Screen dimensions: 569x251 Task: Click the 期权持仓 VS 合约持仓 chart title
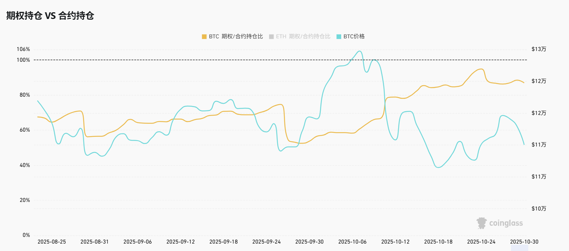pyautogui.click(x=50, y=16)
